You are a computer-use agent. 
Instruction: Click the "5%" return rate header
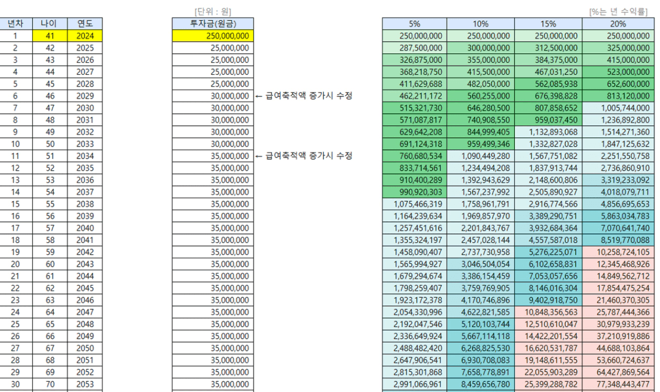point(414,23)
